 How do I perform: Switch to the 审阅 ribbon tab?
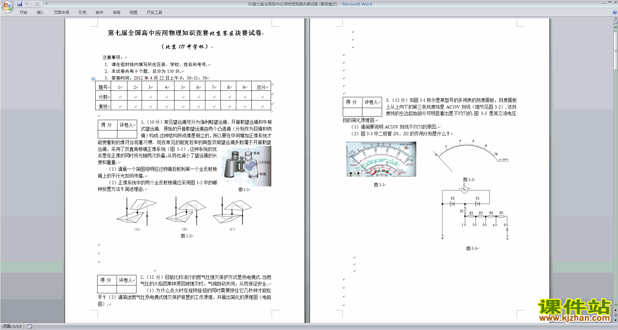[117, 13]
